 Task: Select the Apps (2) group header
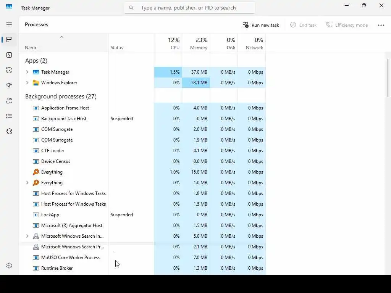point(36,61)
